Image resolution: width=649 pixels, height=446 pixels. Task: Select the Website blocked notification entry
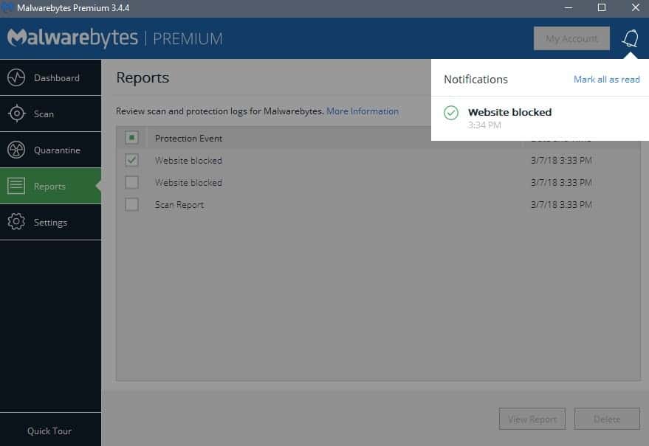pyautogui.click(x=509, y=112)
